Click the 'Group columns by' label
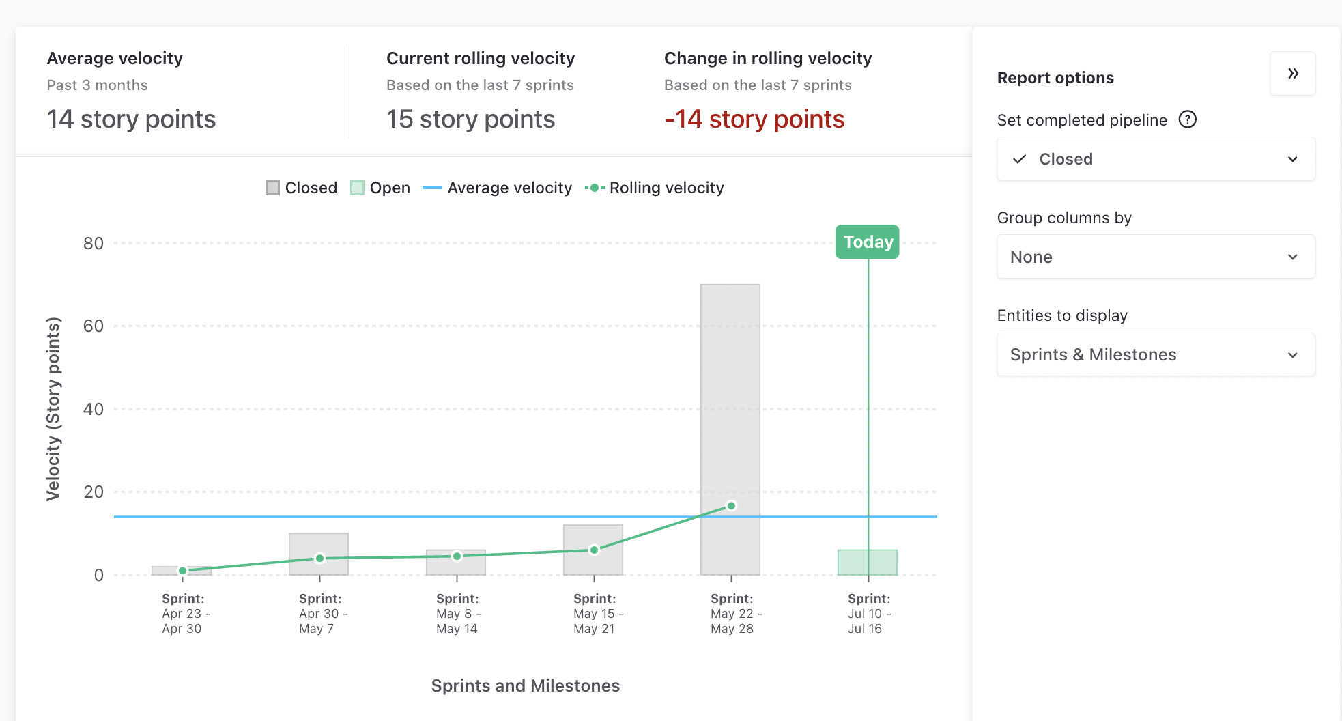This screenshot has width=1342, height=721. coord(1064,218)
